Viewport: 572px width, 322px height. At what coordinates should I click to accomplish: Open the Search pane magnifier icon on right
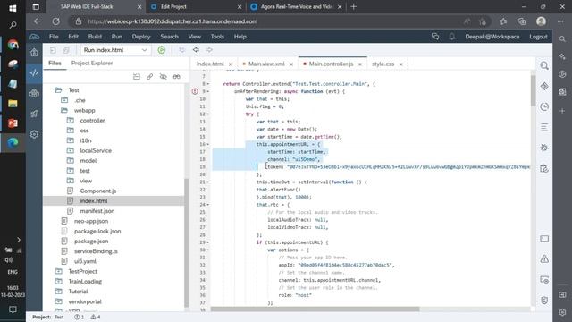(x=544, y=65)
